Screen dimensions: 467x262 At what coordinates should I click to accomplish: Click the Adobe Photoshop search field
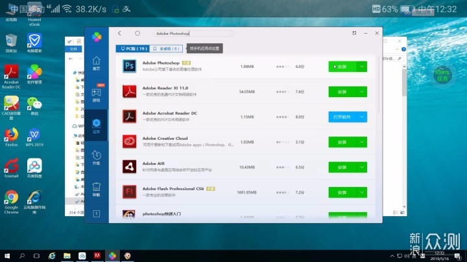(194, 34)
